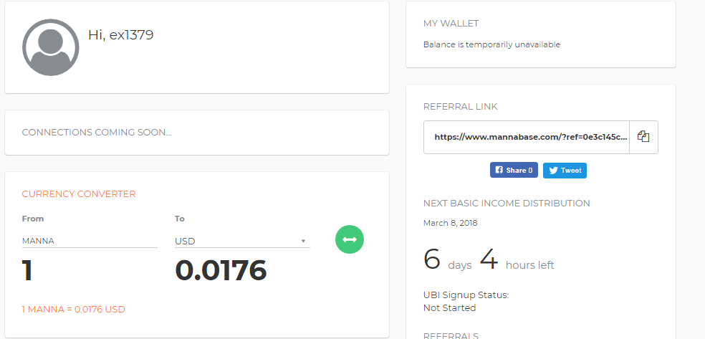Image resolution: width=705 pixels, height=339 pixels.
Task: Click Next Basic Income Distribution heading
Action: 507,204
